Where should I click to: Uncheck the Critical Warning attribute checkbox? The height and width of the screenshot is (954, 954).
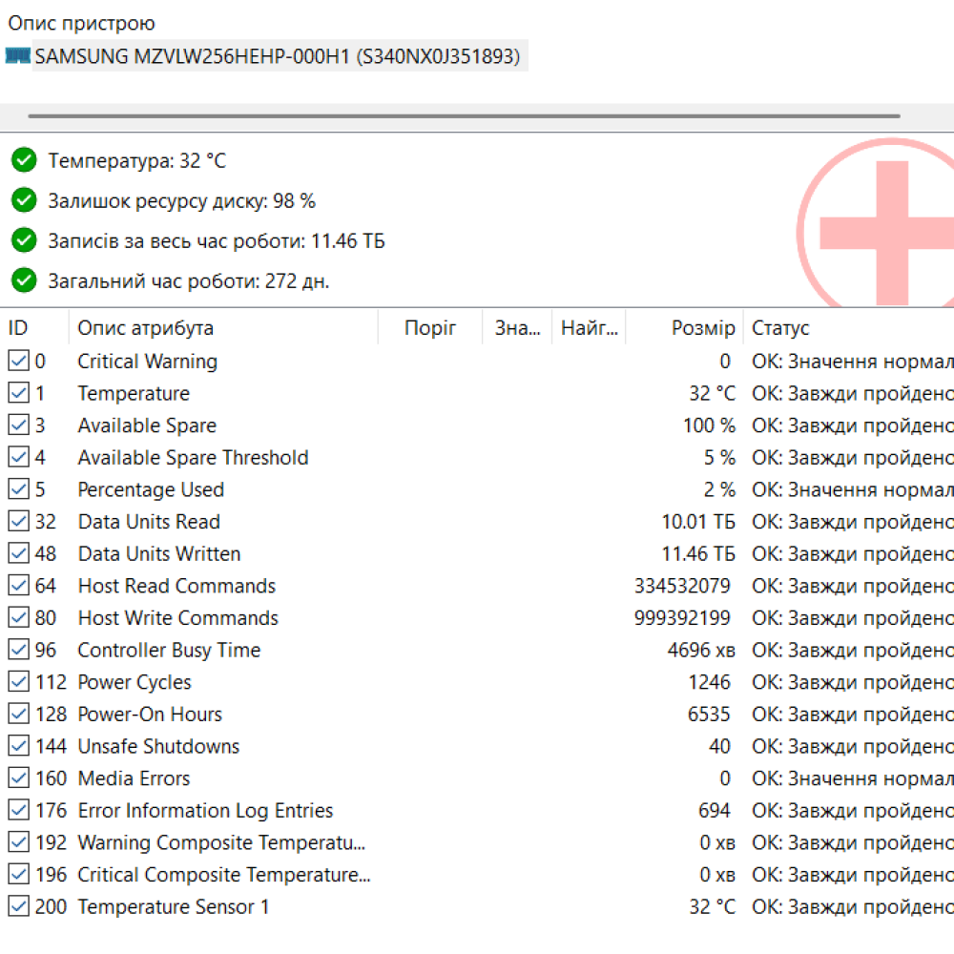[18, 362]
